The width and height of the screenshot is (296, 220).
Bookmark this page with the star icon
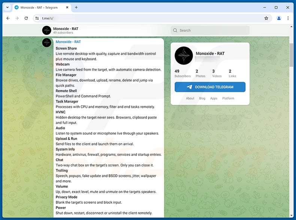[x=266, y=18]
